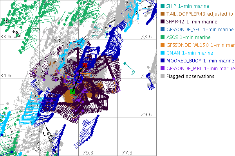Select the GPSSONDE_WL150 orange legend swatch
The width and height of the screenshot is (235, 156).
162,45
